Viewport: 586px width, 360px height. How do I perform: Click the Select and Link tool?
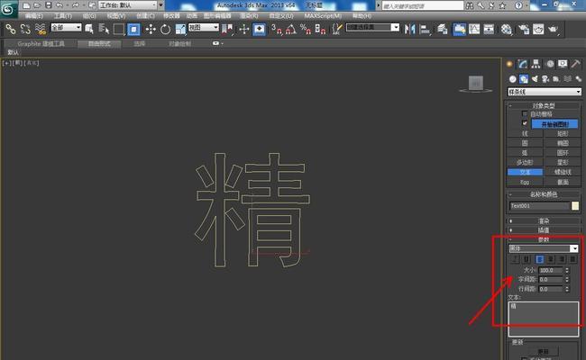[11, 29]
